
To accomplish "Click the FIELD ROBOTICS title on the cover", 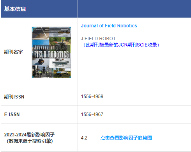I will [x=51, y=54].
